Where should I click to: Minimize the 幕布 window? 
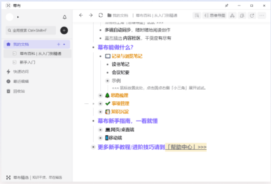pos(239,5)
